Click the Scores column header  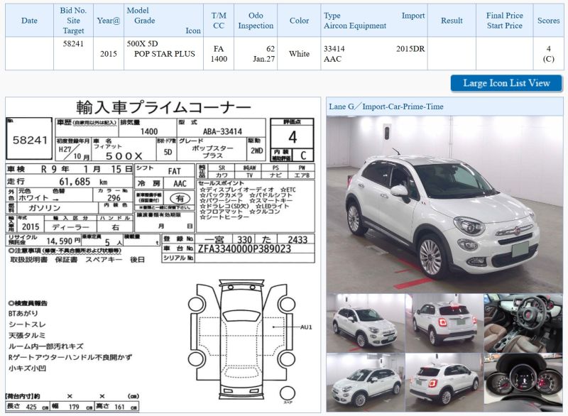548,21
